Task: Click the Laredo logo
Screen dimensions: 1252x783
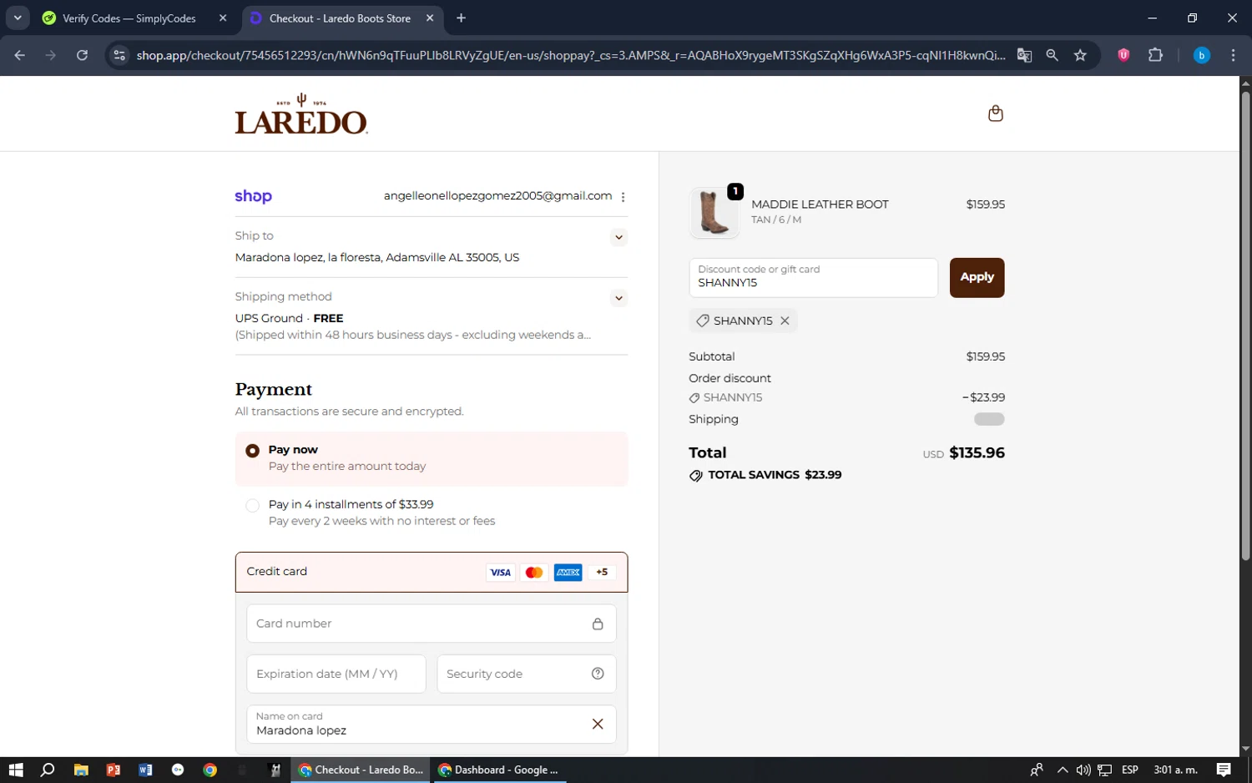Action: (300, 114)
